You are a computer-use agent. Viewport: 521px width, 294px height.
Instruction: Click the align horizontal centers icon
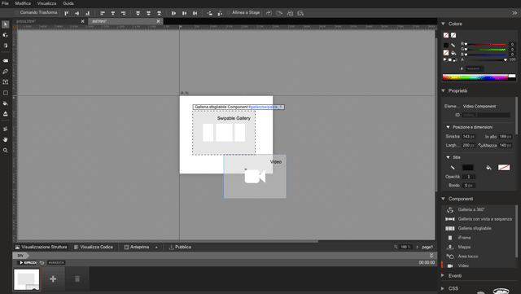coord(113,13)
